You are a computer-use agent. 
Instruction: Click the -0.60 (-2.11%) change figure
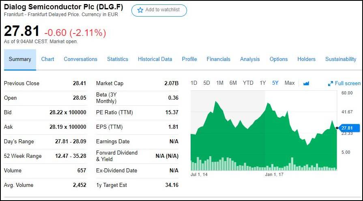[75, 33]
